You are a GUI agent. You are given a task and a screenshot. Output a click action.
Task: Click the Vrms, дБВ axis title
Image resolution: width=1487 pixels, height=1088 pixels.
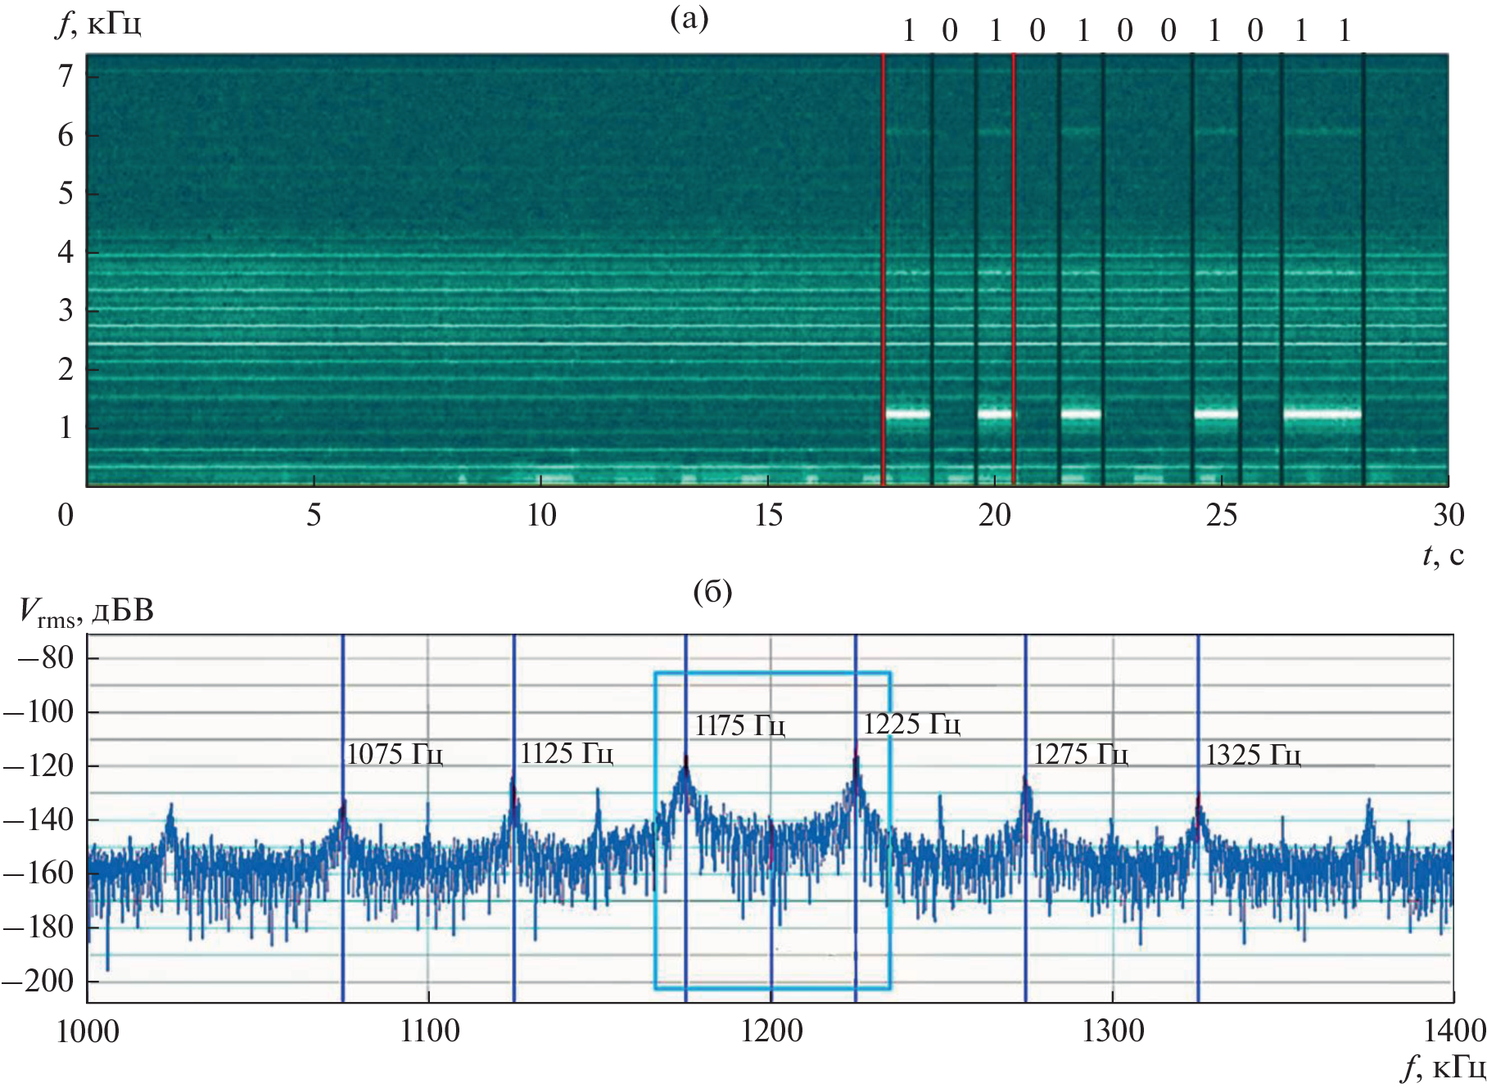click(x=87, y=612)
